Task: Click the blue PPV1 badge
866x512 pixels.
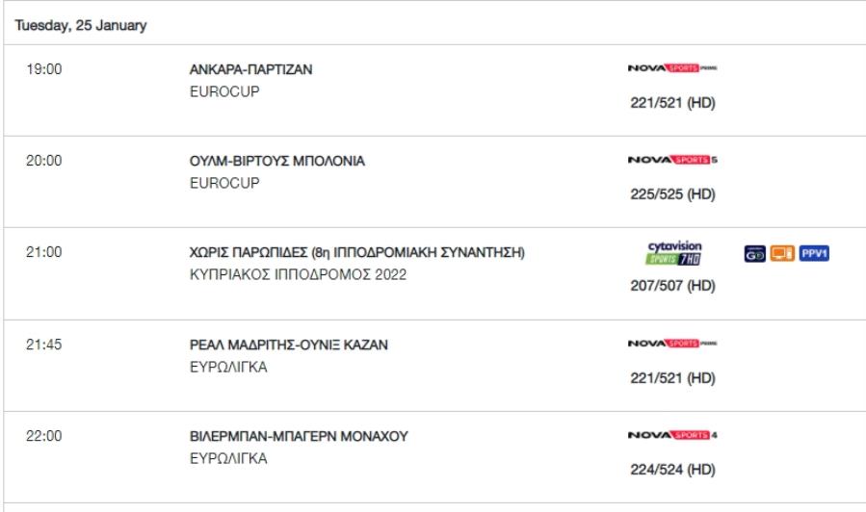Action: [814, 254]
